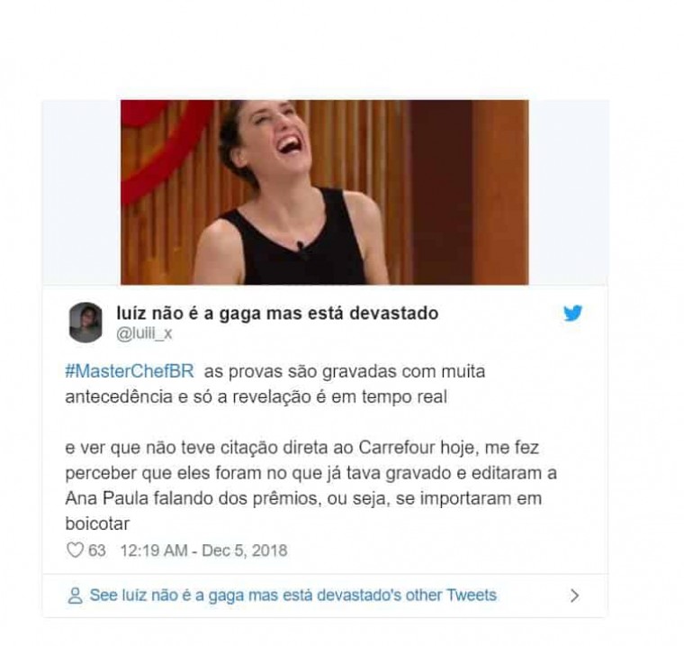Open the @luiii_x handle link
The width and height of the screenshot is (684, 646).
click(144, 334)
